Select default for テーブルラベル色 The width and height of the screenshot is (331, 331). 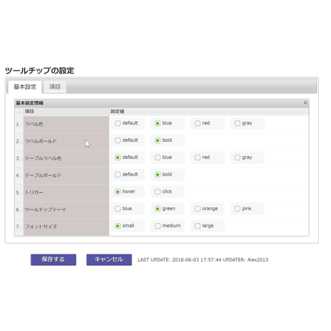(117, 158)
